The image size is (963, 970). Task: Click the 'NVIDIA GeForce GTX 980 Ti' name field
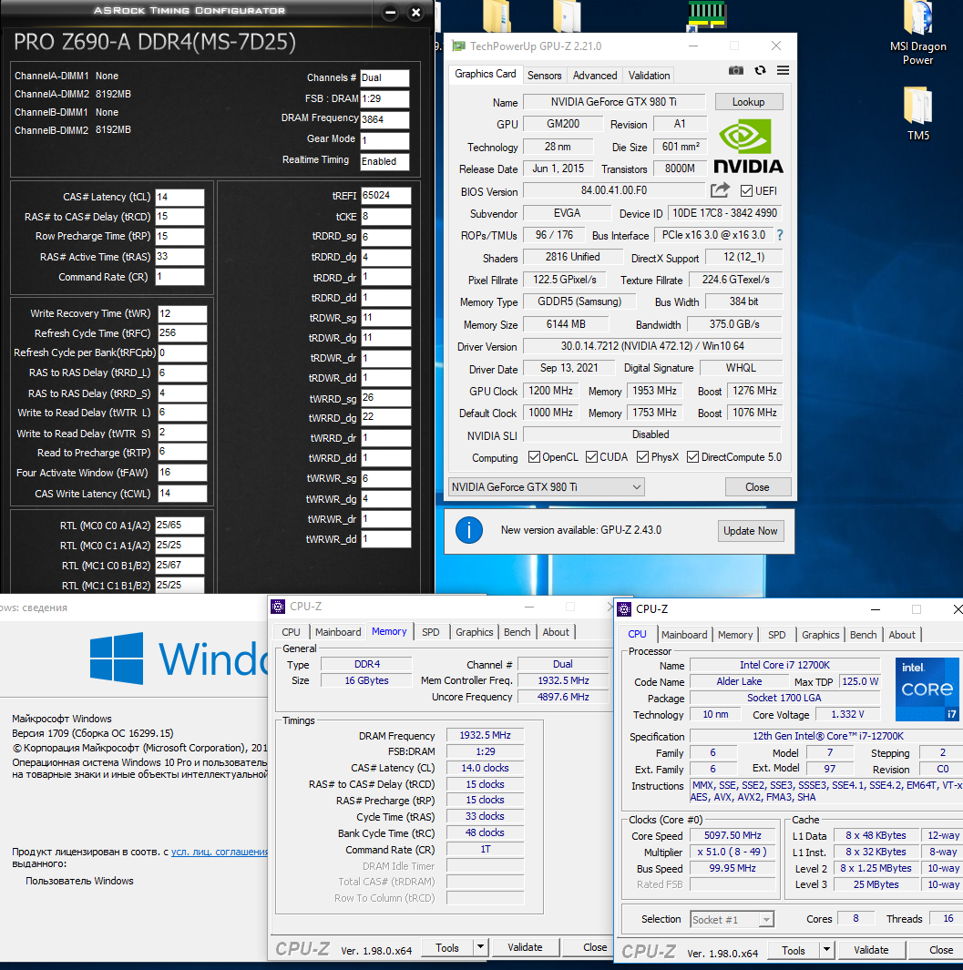coord(614,101)
